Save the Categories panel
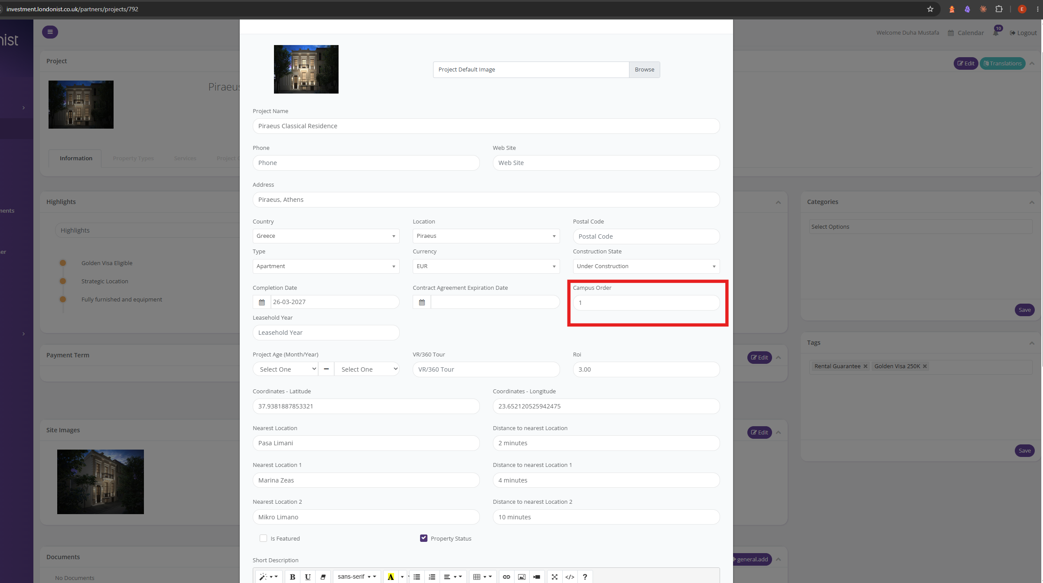The image size is (1043, 583). 1024,310
